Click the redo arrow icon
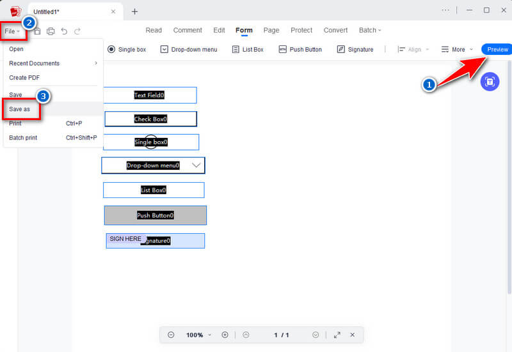Viewport: 512px width, 352px height. click(77, 31)
